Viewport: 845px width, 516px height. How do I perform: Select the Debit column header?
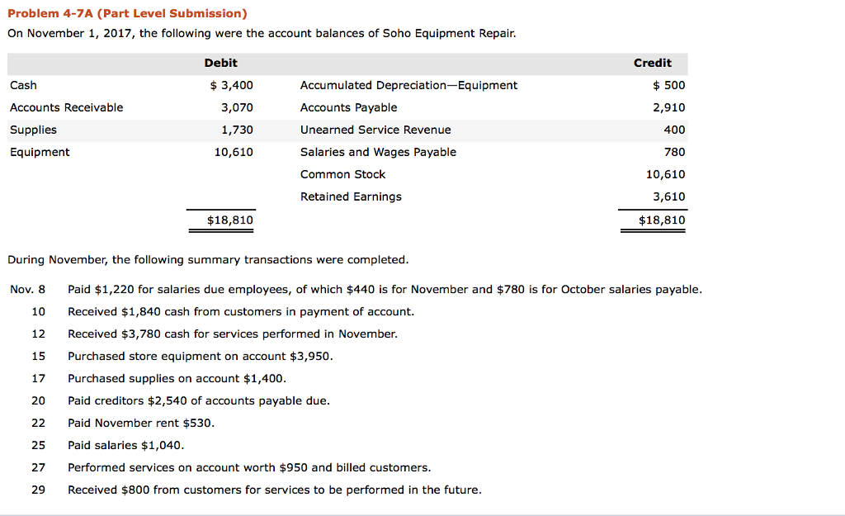point(221,63)
